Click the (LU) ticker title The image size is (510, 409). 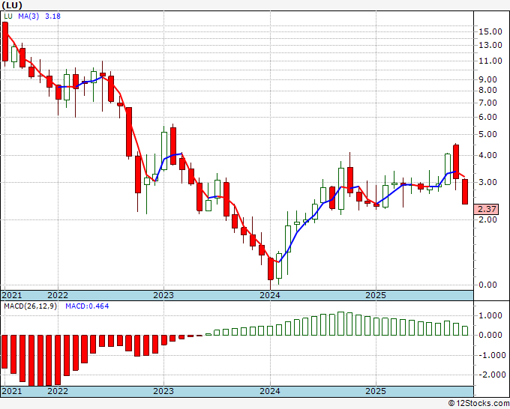click(x=12, y=5)
